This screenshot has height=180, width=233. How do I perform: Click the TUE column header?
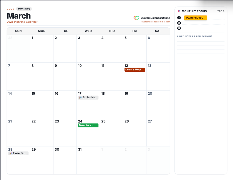[x=65, y=31]
